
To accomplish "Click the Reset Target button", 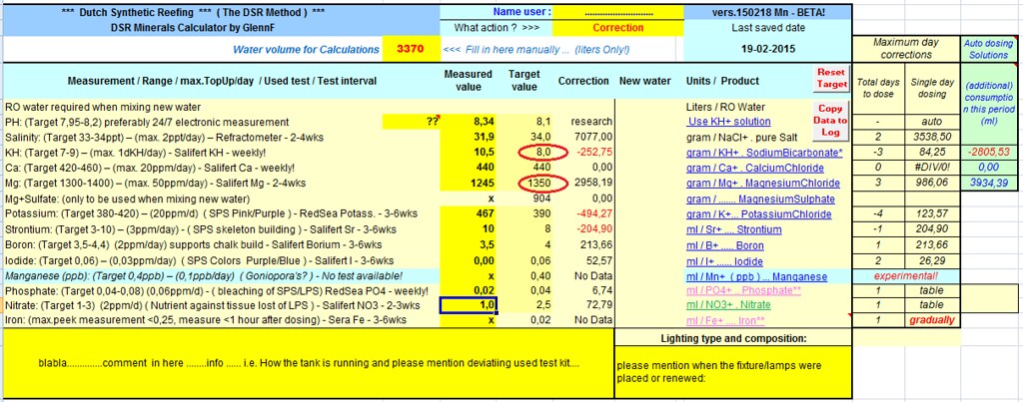I will click(x=832, y=78).
